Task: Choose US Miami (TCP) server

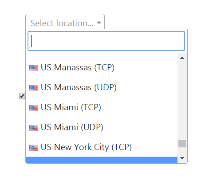Action: click(102, 108)
